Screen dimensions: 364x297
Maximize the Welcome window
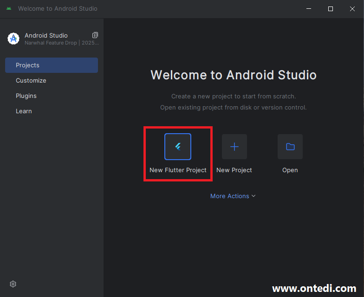pyautogui.click(x=331, y=9)
